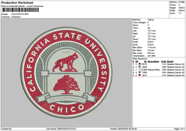Click thread code '1287' in stop row 2
The image size is (186, 131).
click(164, 67)
